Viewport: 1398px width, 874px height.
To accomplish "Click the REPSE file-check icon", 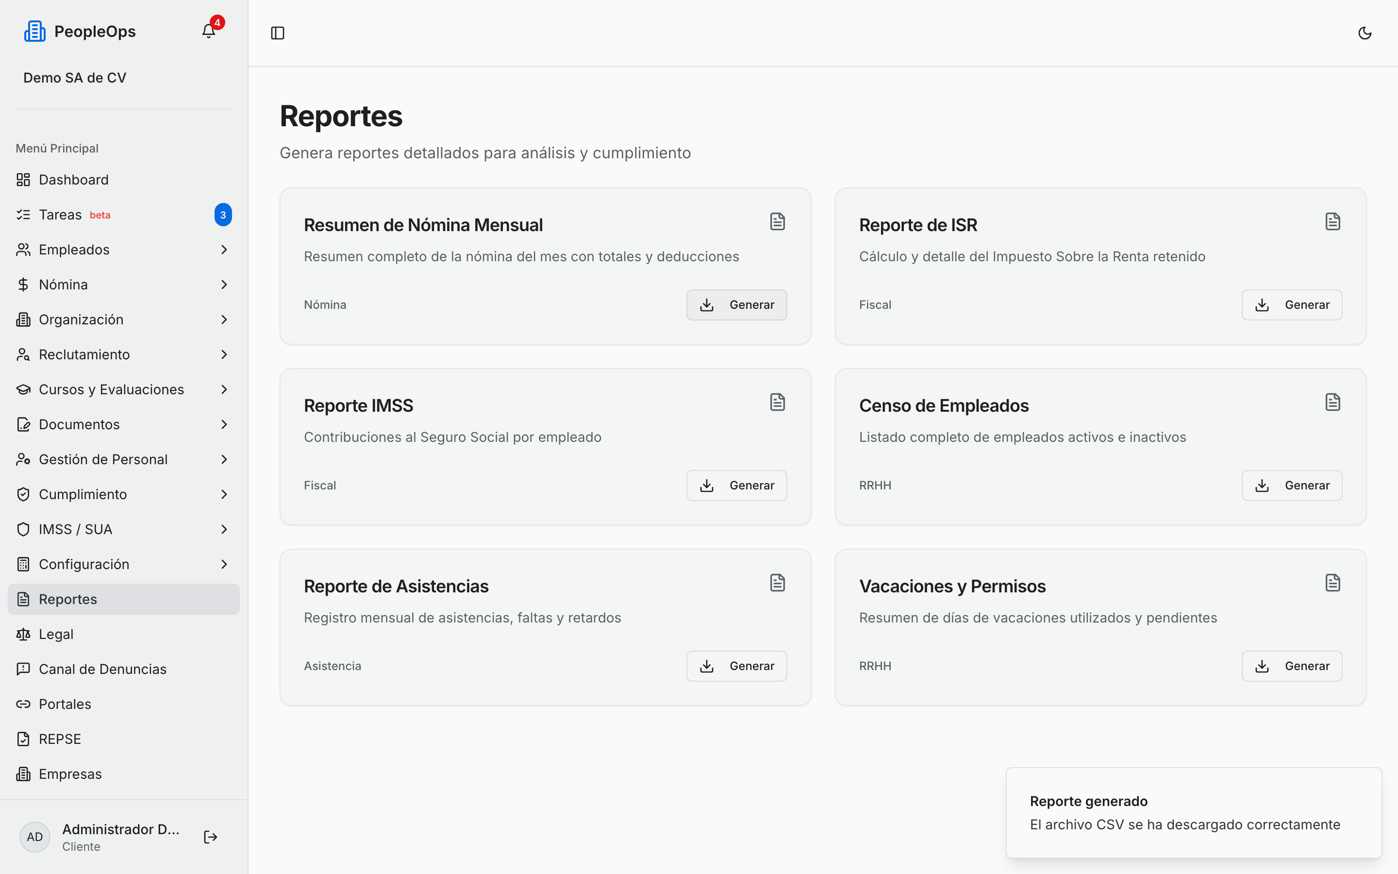I will click(23, 739).
